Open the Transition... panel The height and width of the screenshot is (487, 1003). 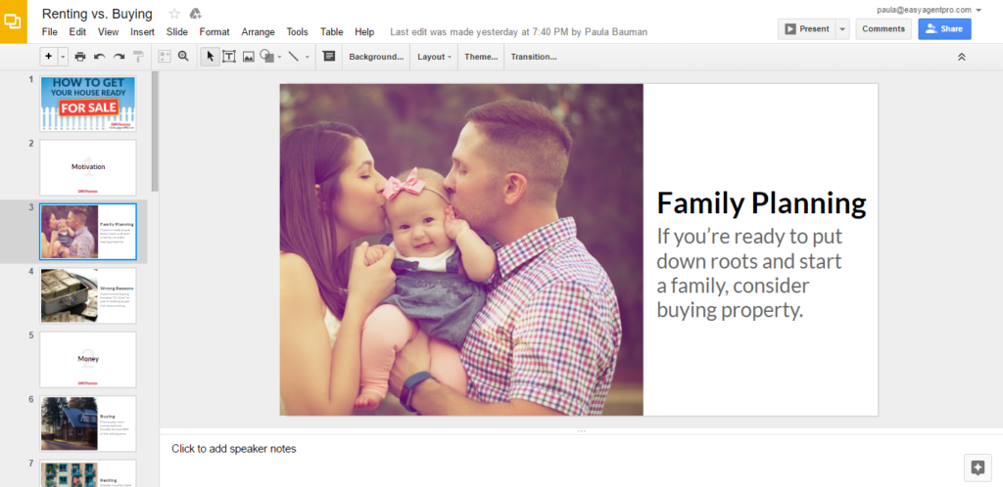[x=534, y=57]
